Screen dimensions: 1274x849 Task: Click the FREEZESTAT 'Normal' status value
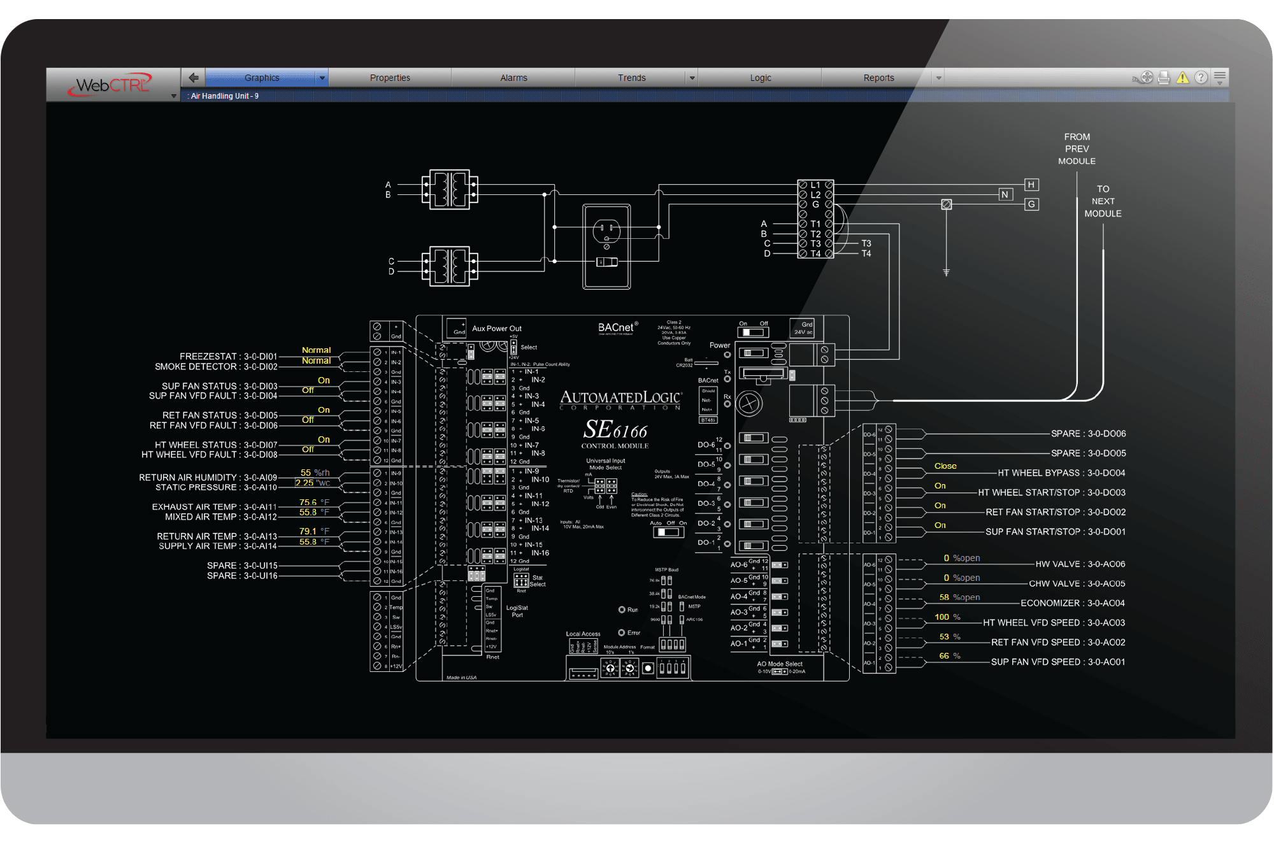316,350
